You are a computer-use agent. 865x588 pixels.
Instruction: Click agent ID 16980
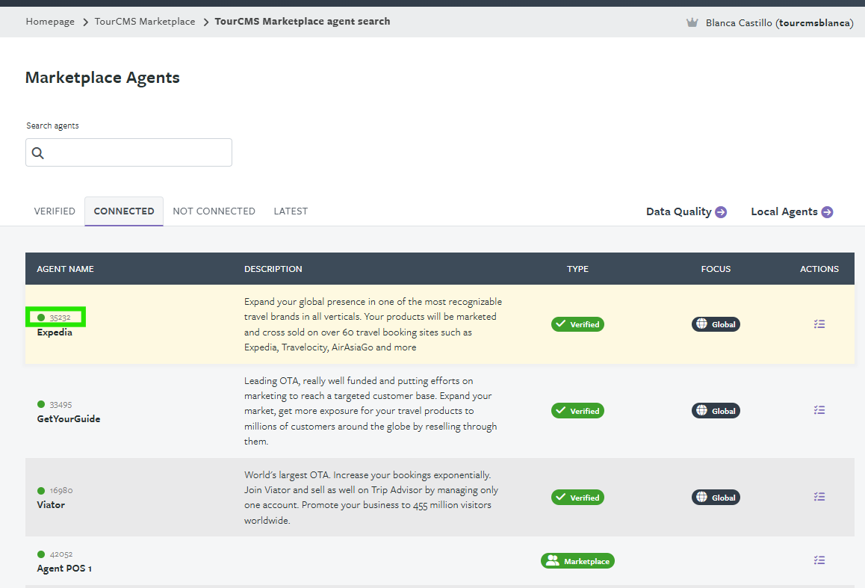61,491
